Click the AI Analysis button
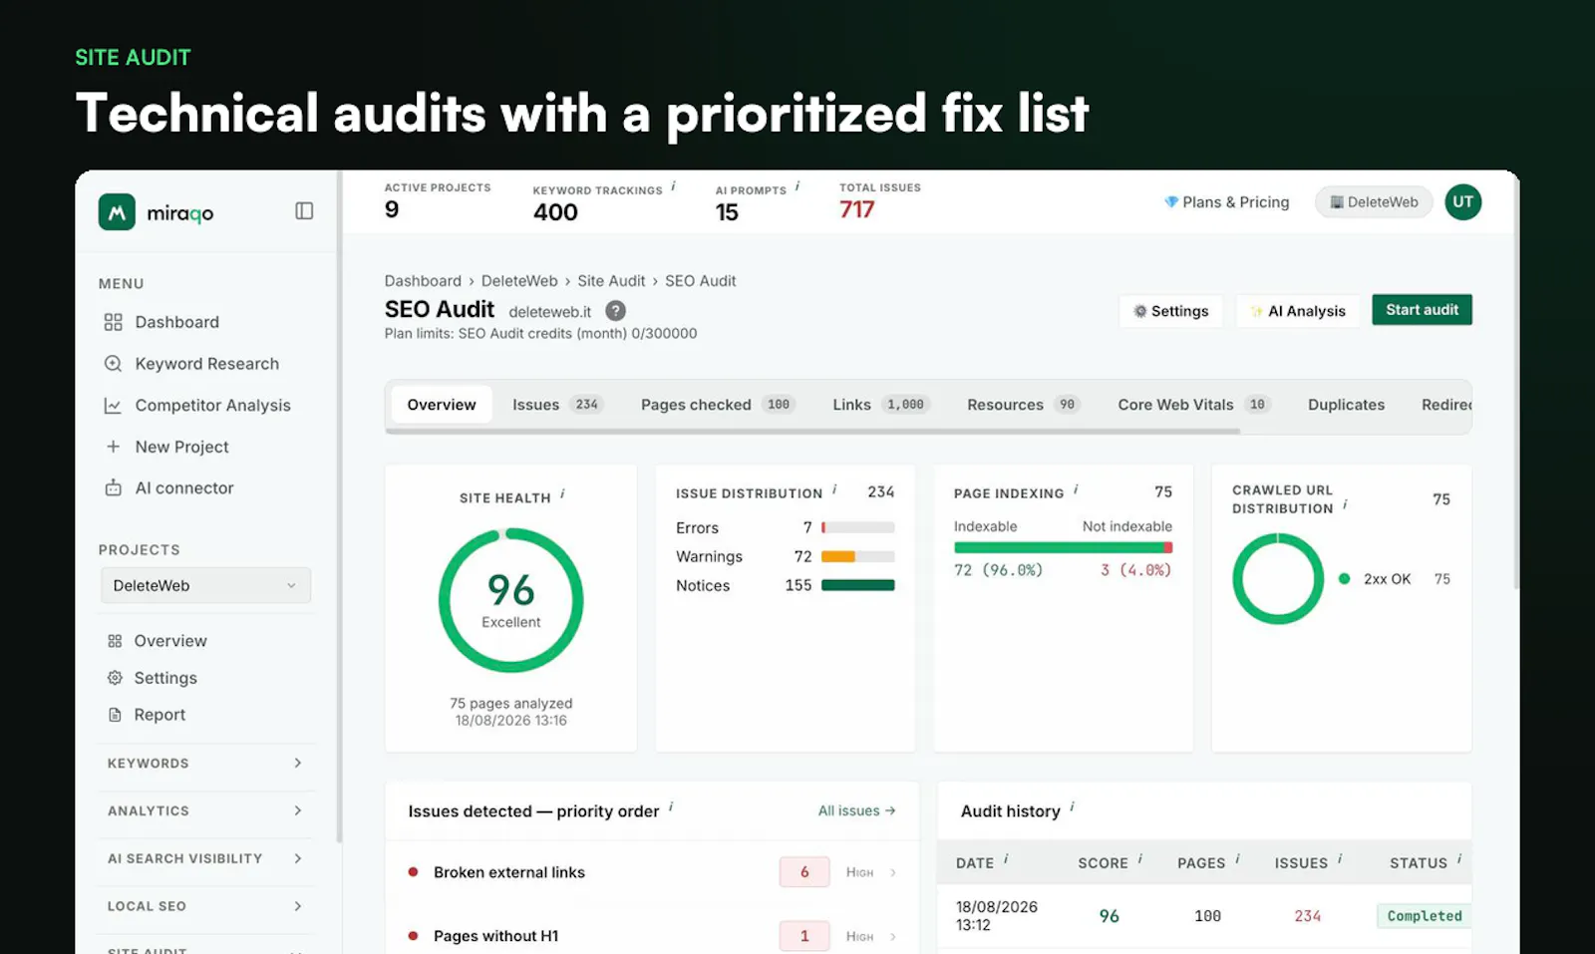The height and width of the screenshot is (954, 1595). tap(1298, 311)
